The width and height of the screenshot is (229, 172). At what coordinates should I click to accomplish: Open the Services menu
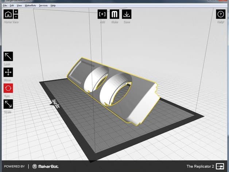43,5
